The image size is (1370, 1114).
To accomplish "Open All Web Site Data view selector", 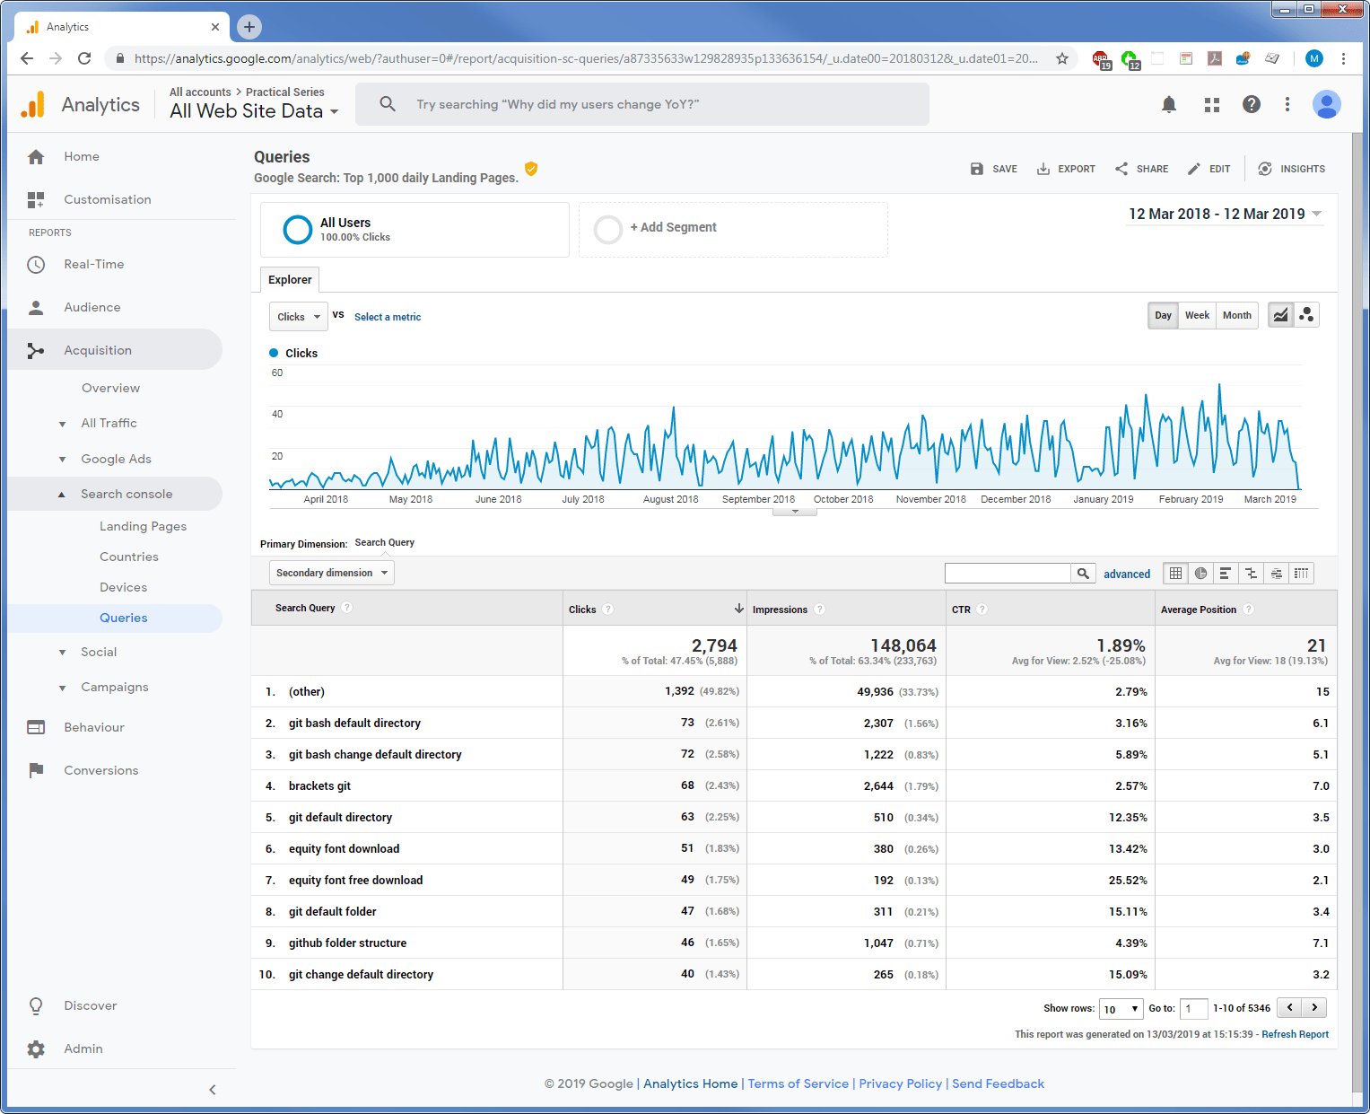I will (x=254, y=111).
